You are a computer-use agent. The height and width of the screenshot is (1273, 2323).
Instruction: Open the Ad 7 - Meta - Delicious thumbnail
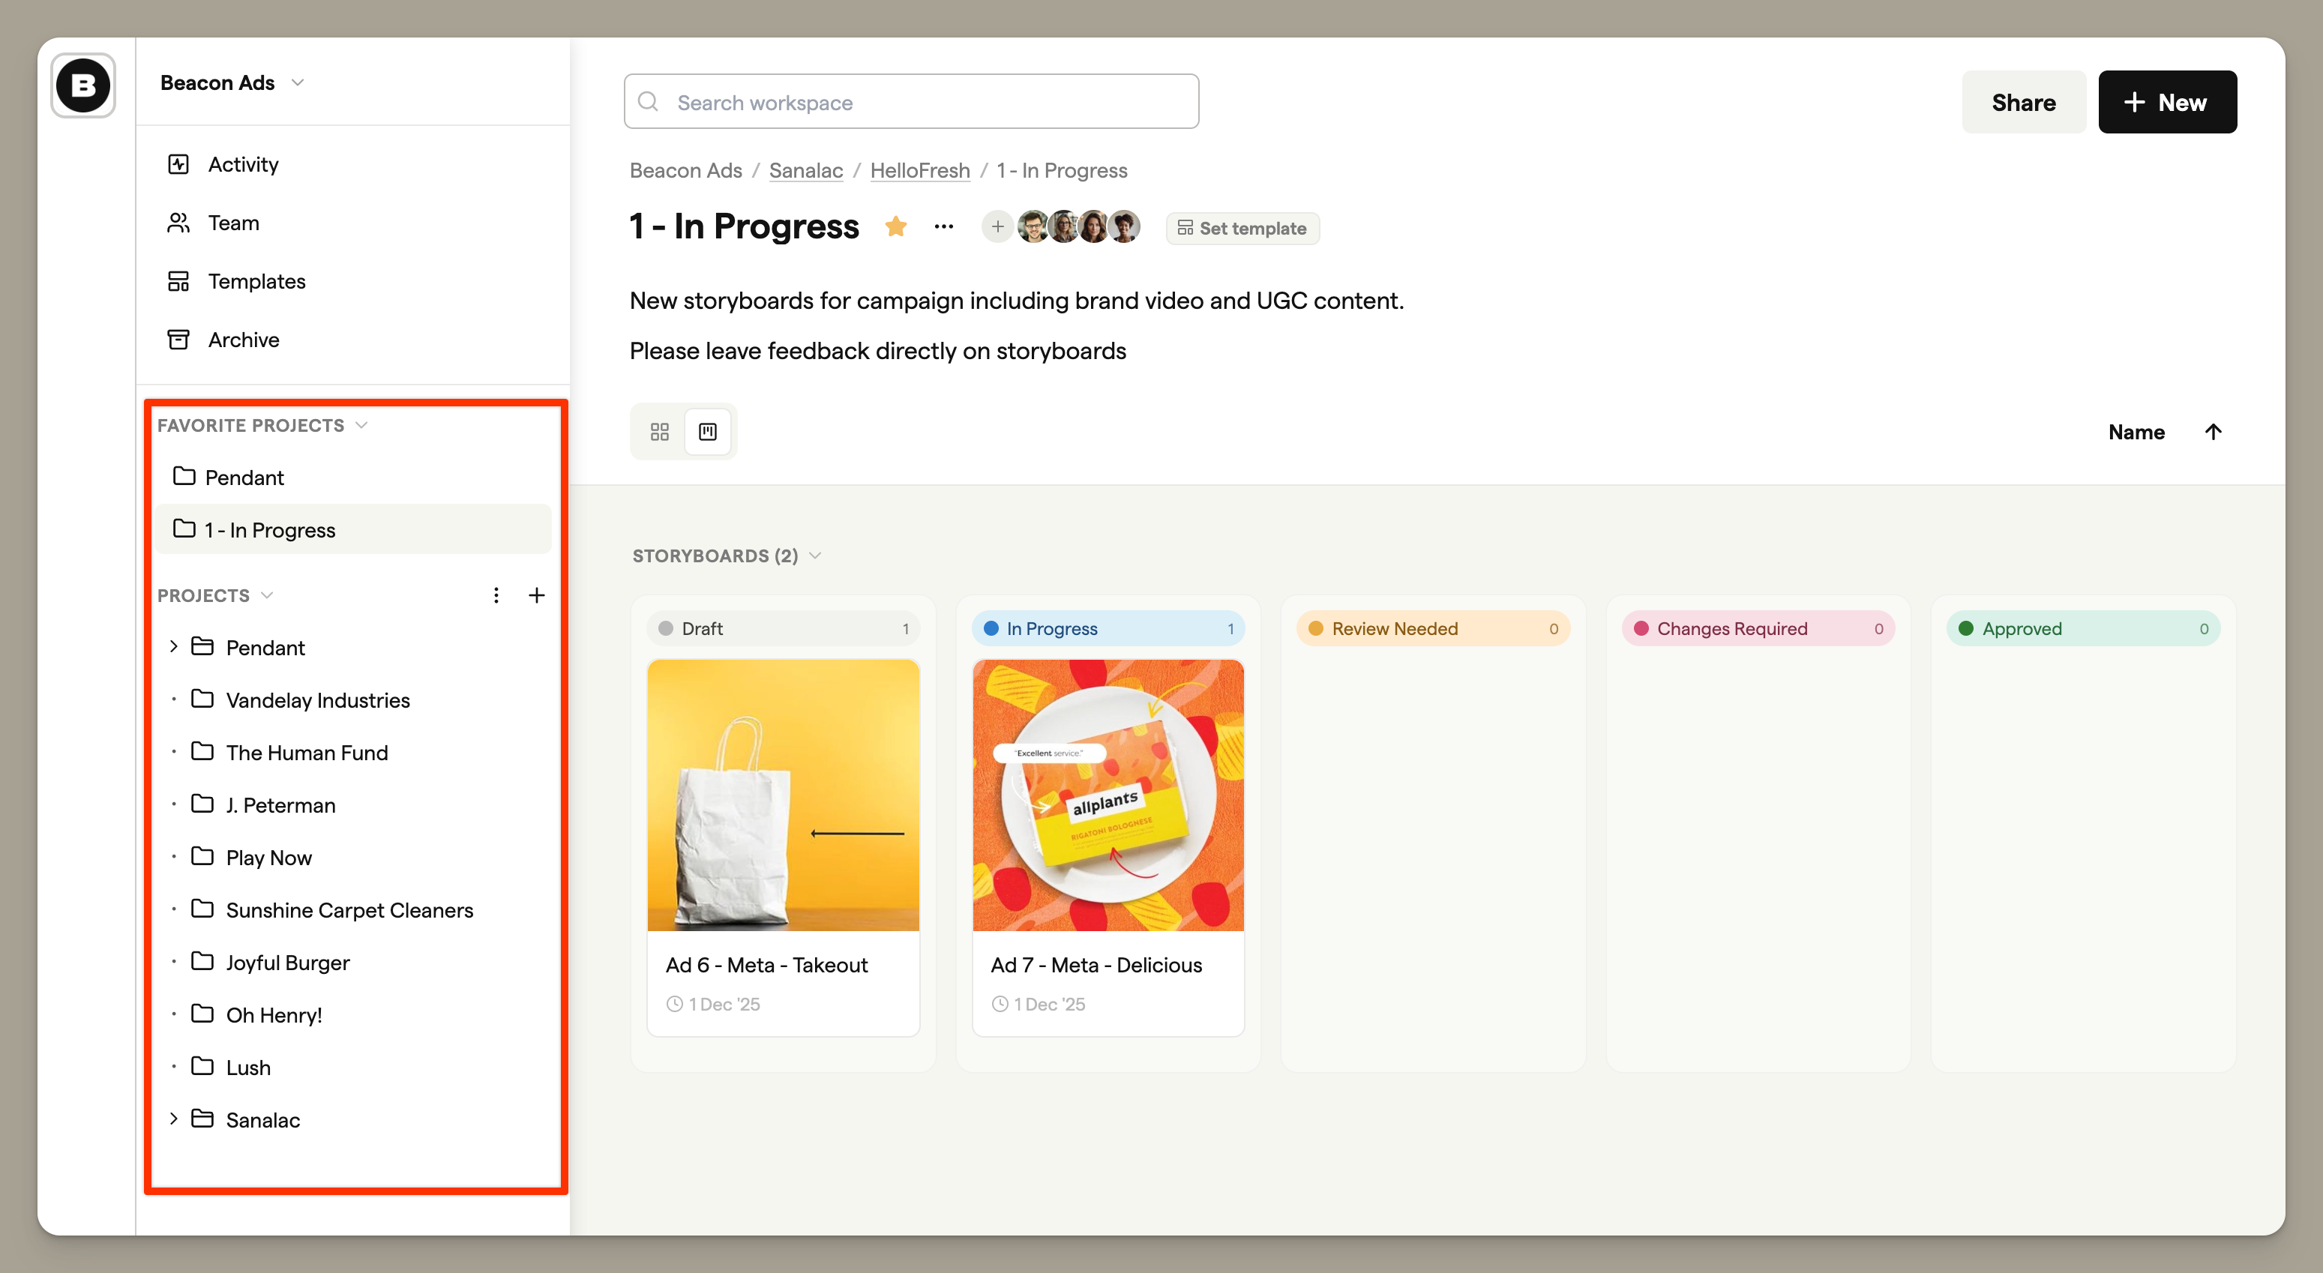click(1108, 795)
